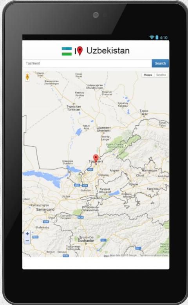Click the Uzbekistan flag icon
The width and height of the screenshot is (188, 305).
tap(67, 51)
